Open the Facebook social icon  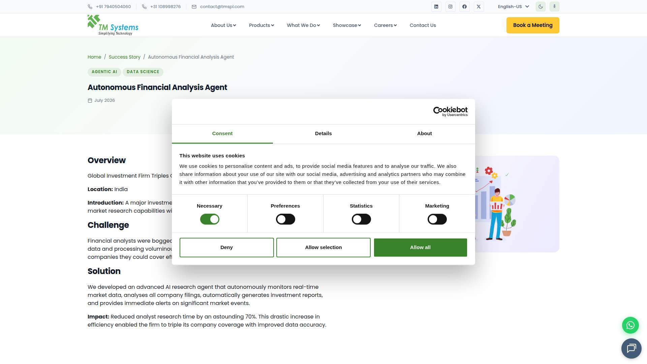pos(464,7)
